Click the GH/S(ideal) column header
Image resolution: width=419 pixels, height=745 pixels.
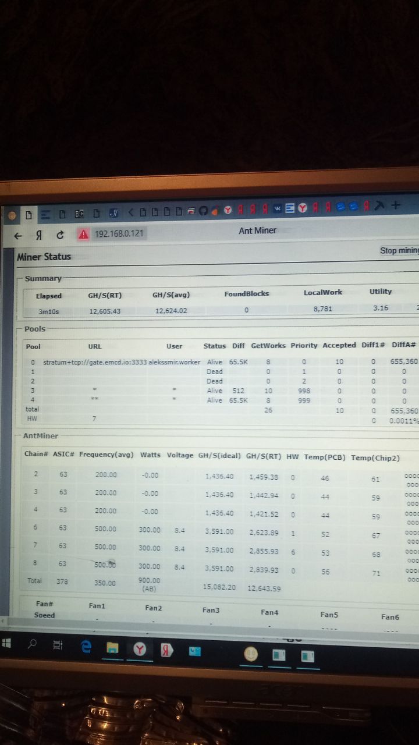[219, 455]
